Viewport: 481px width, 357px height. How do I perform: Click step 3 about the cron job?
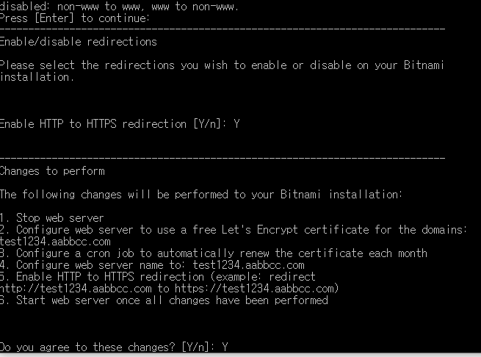click(x=213, y=253)
